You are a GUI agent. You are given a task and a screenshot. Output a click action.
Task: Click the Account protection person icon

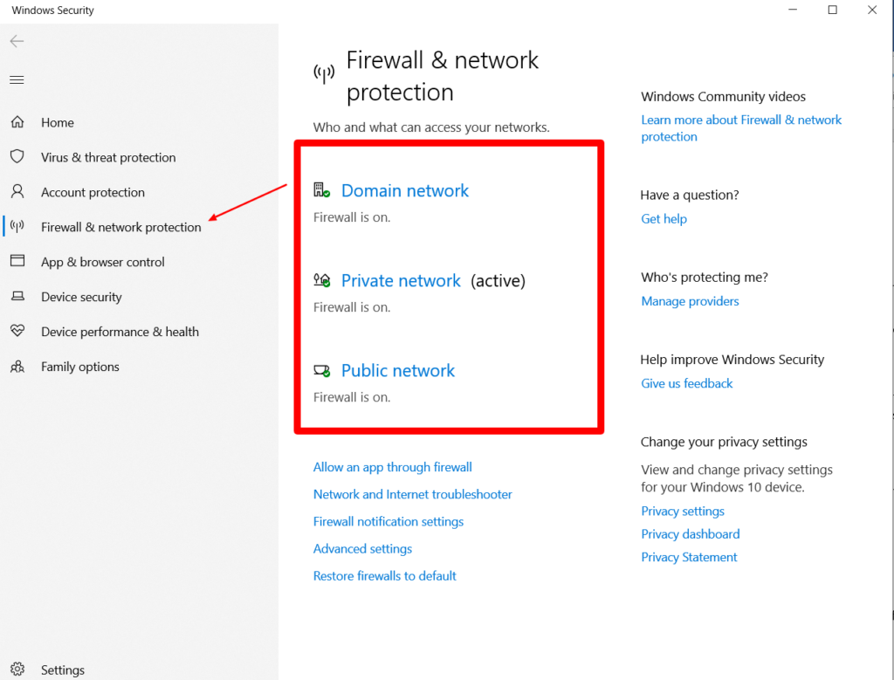tap(18, 192)
